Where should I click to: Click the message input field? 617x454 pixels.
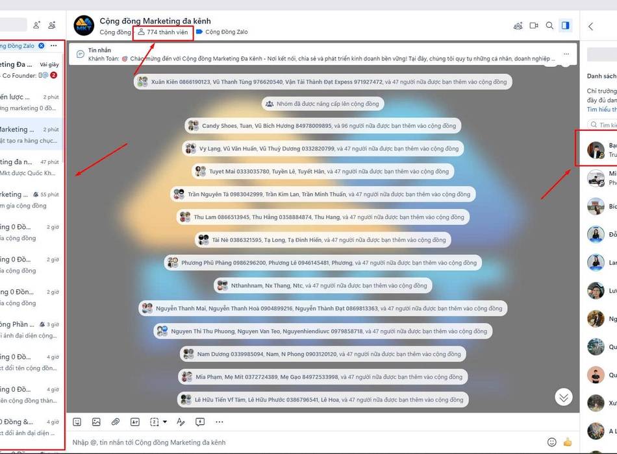point(307,442)
